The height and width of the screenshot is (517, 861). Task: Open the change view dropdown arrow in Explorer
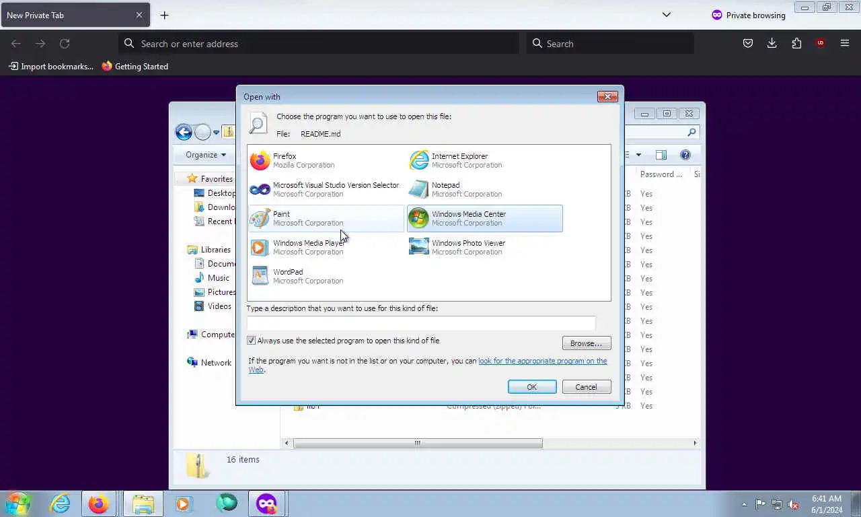click(x=638, y=155)
